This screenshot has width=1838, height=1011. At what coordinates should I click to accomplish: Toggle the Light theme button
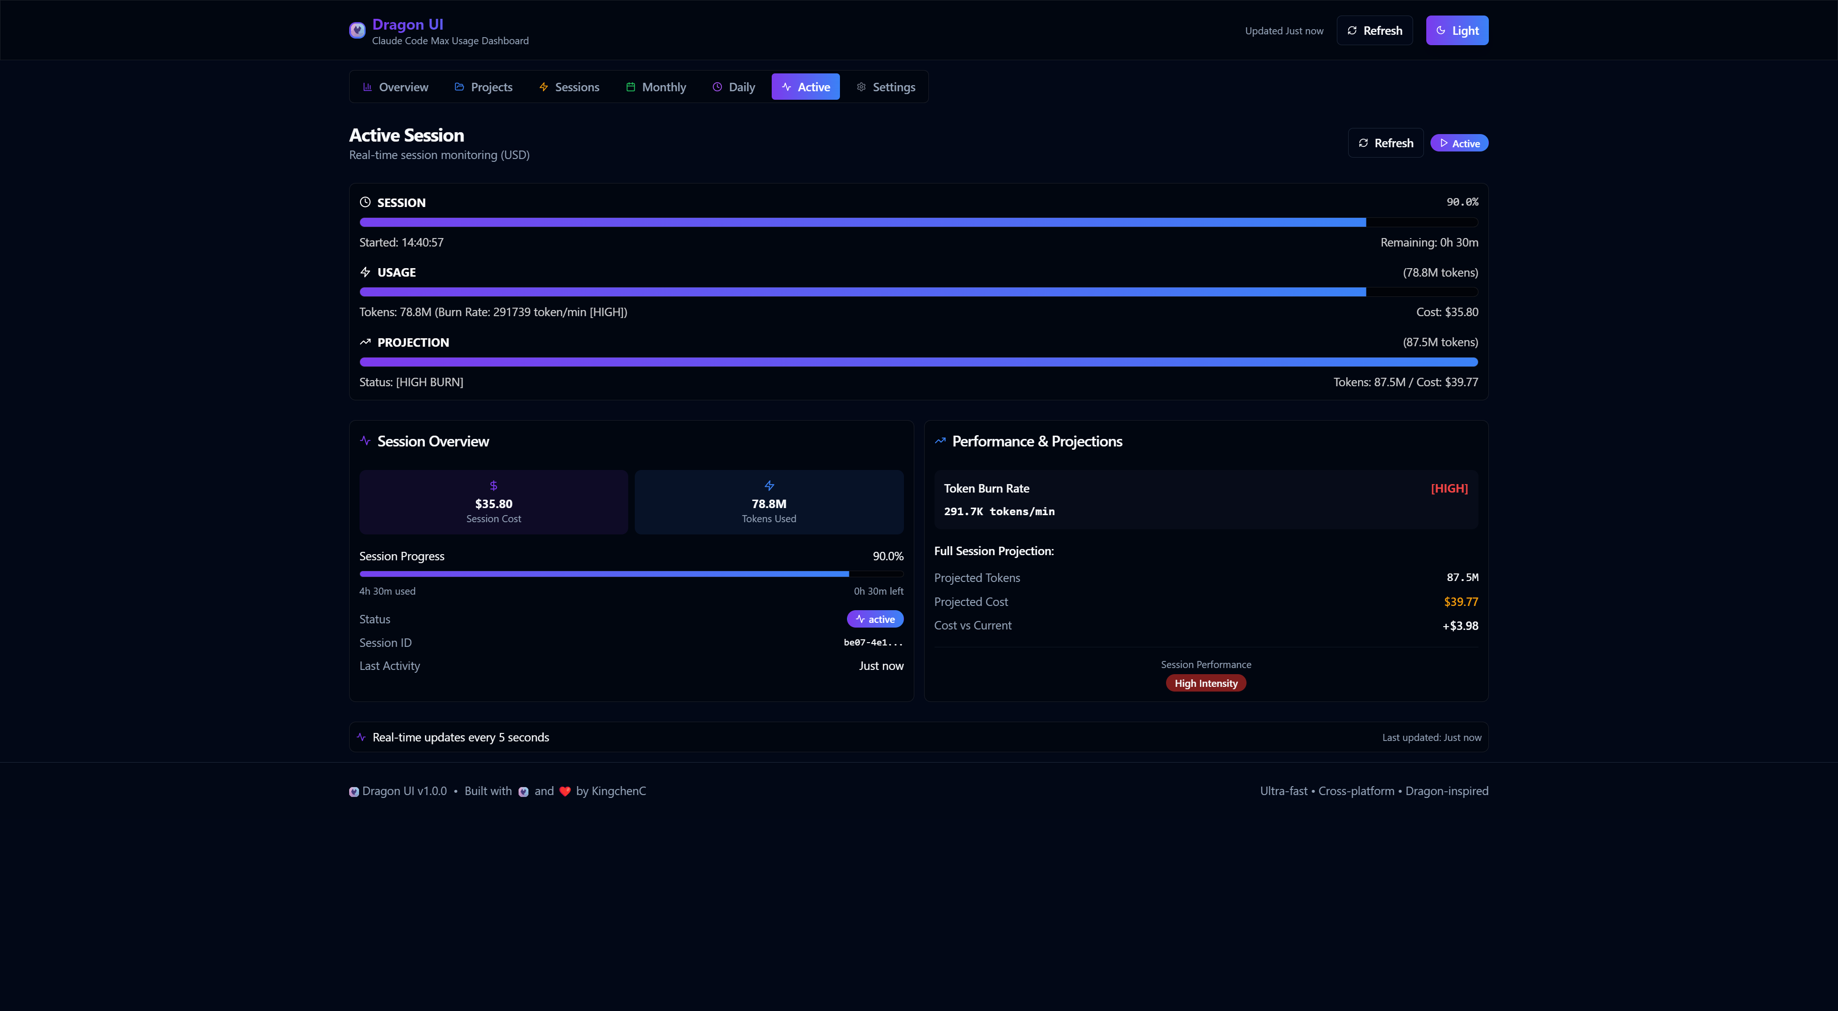click(1457, 31)
